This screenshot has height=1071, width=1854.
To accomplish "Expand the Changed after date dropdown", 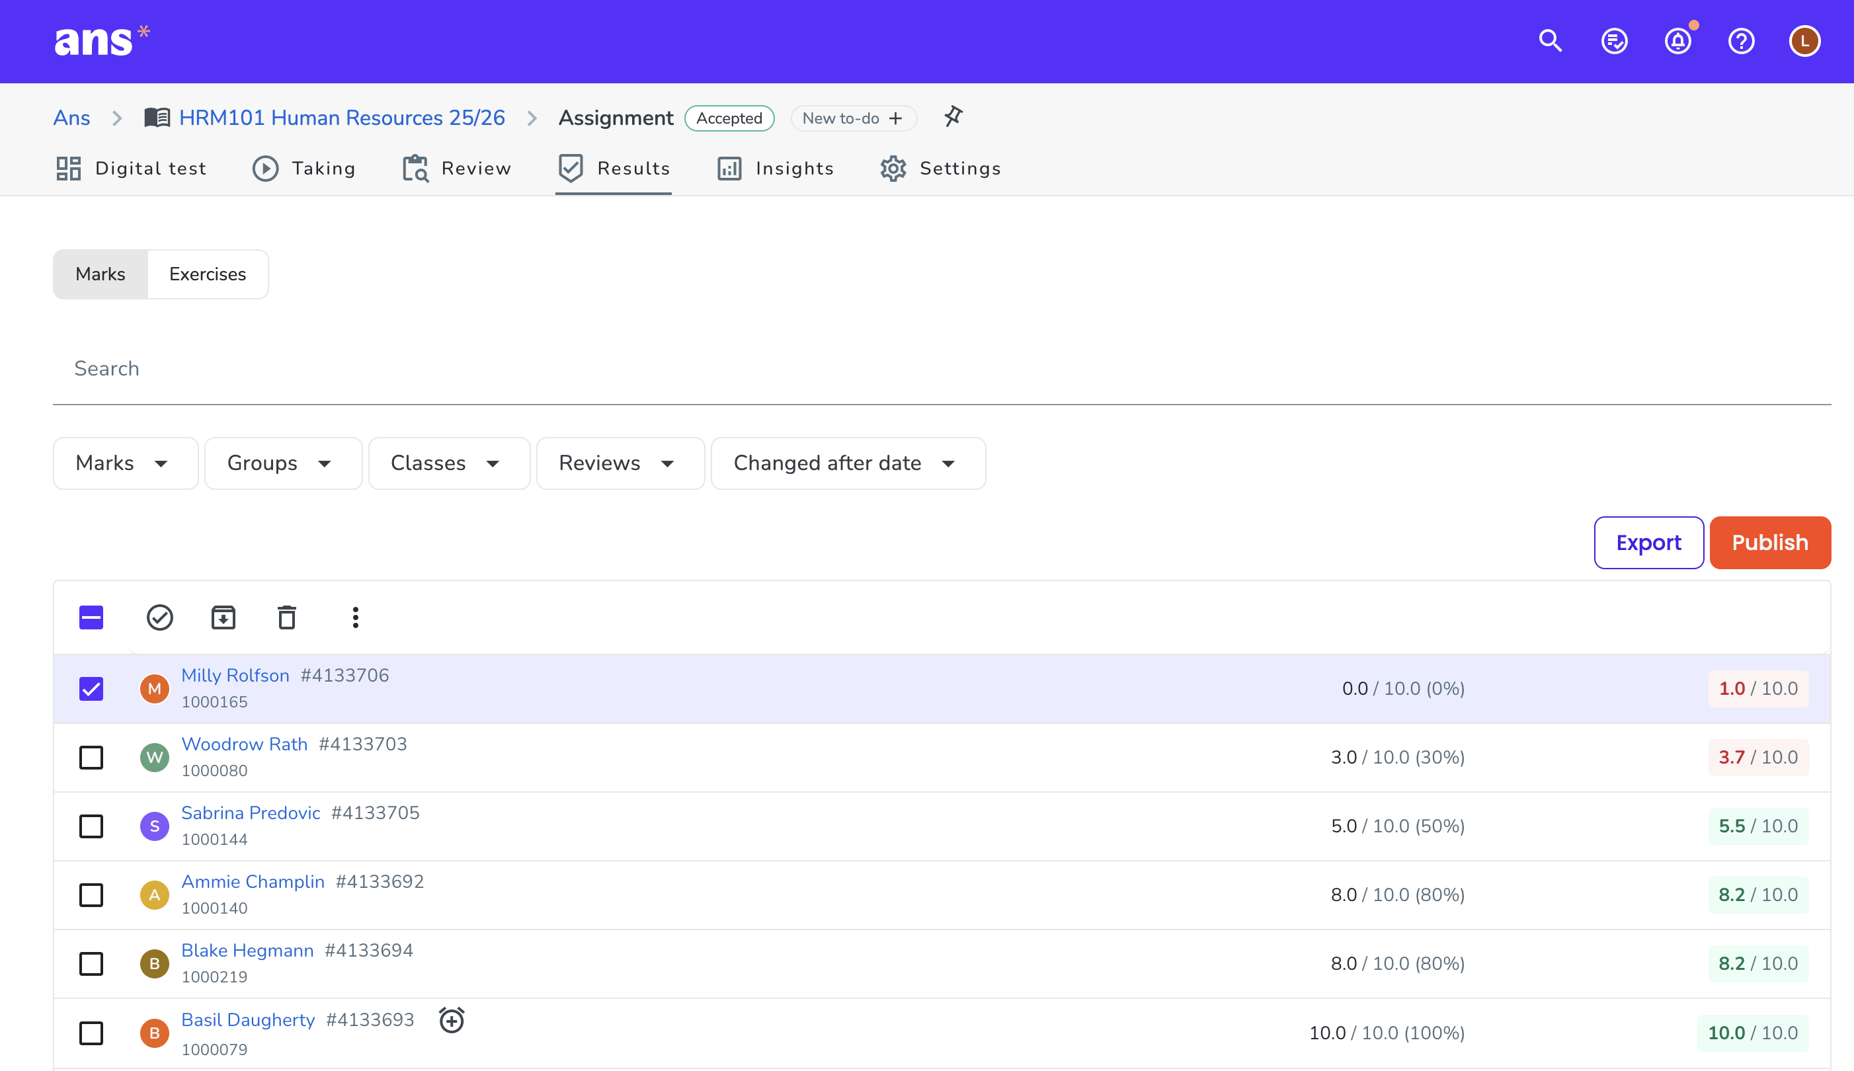I will click(849, 463).
